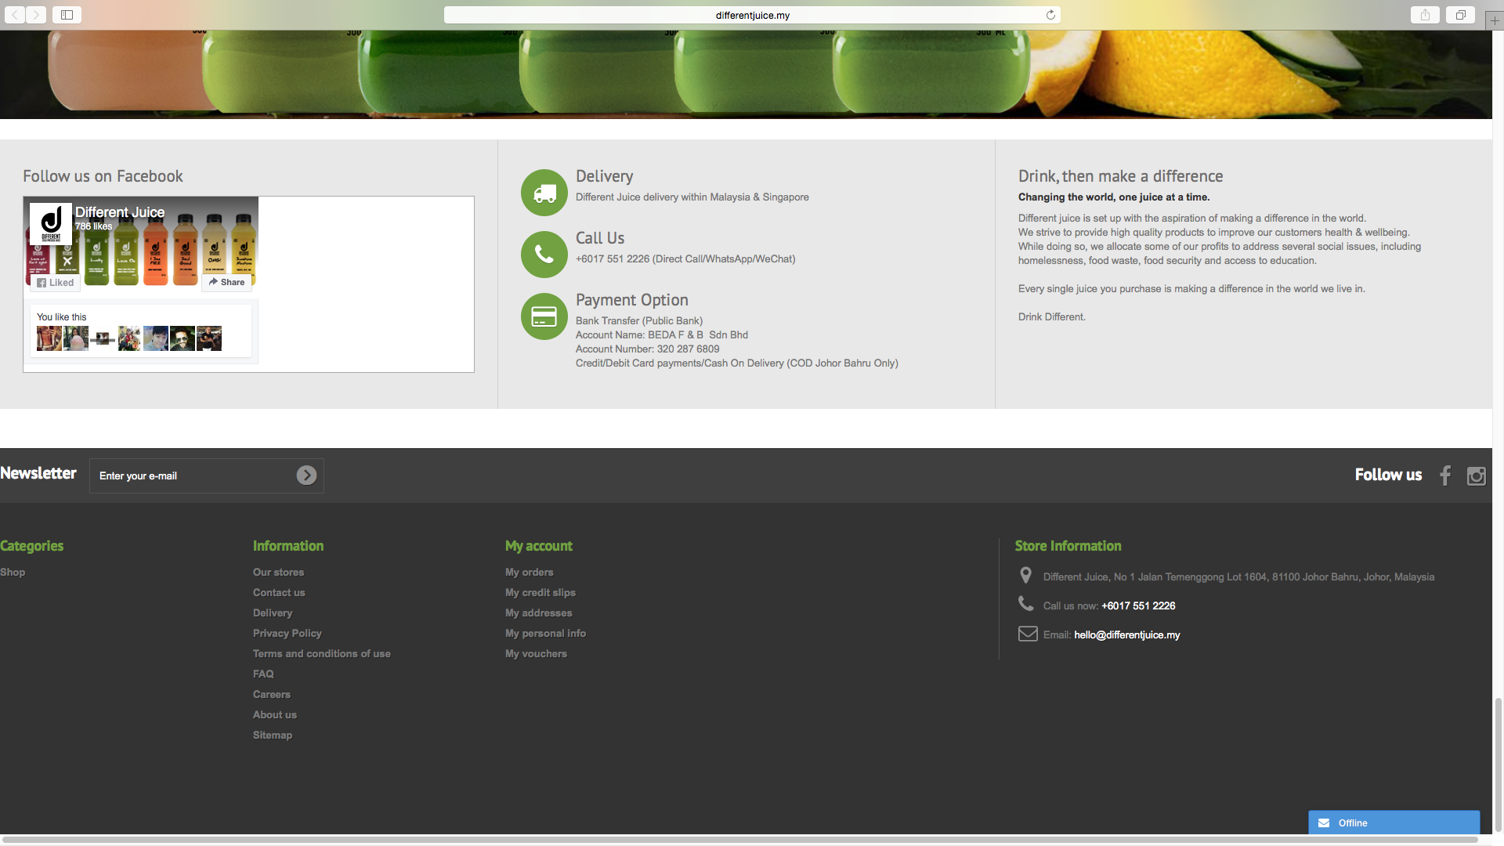This screenshot has height=846, width=1504.
Task: Click the Drink, then make a difference heading
Action: (x=1121, y=176)
